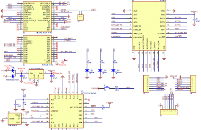
Task: Click capacitor C2 at the regulator input
Action: pos(21,76)
